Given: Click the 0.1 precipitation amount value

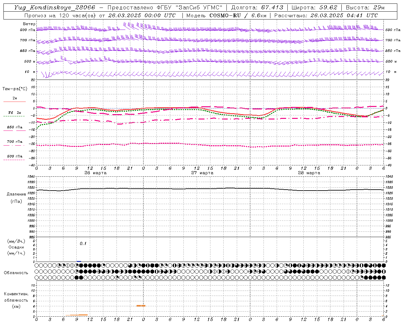Looking at the screenshot, I should [x=83, y=243].
